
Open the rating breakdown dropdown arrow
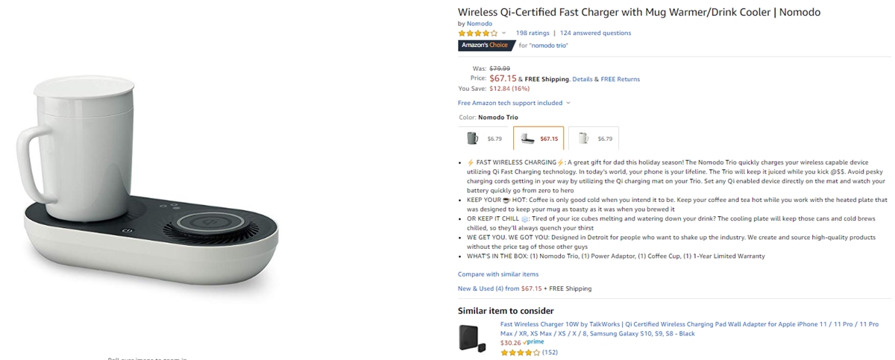click(503, 33)
